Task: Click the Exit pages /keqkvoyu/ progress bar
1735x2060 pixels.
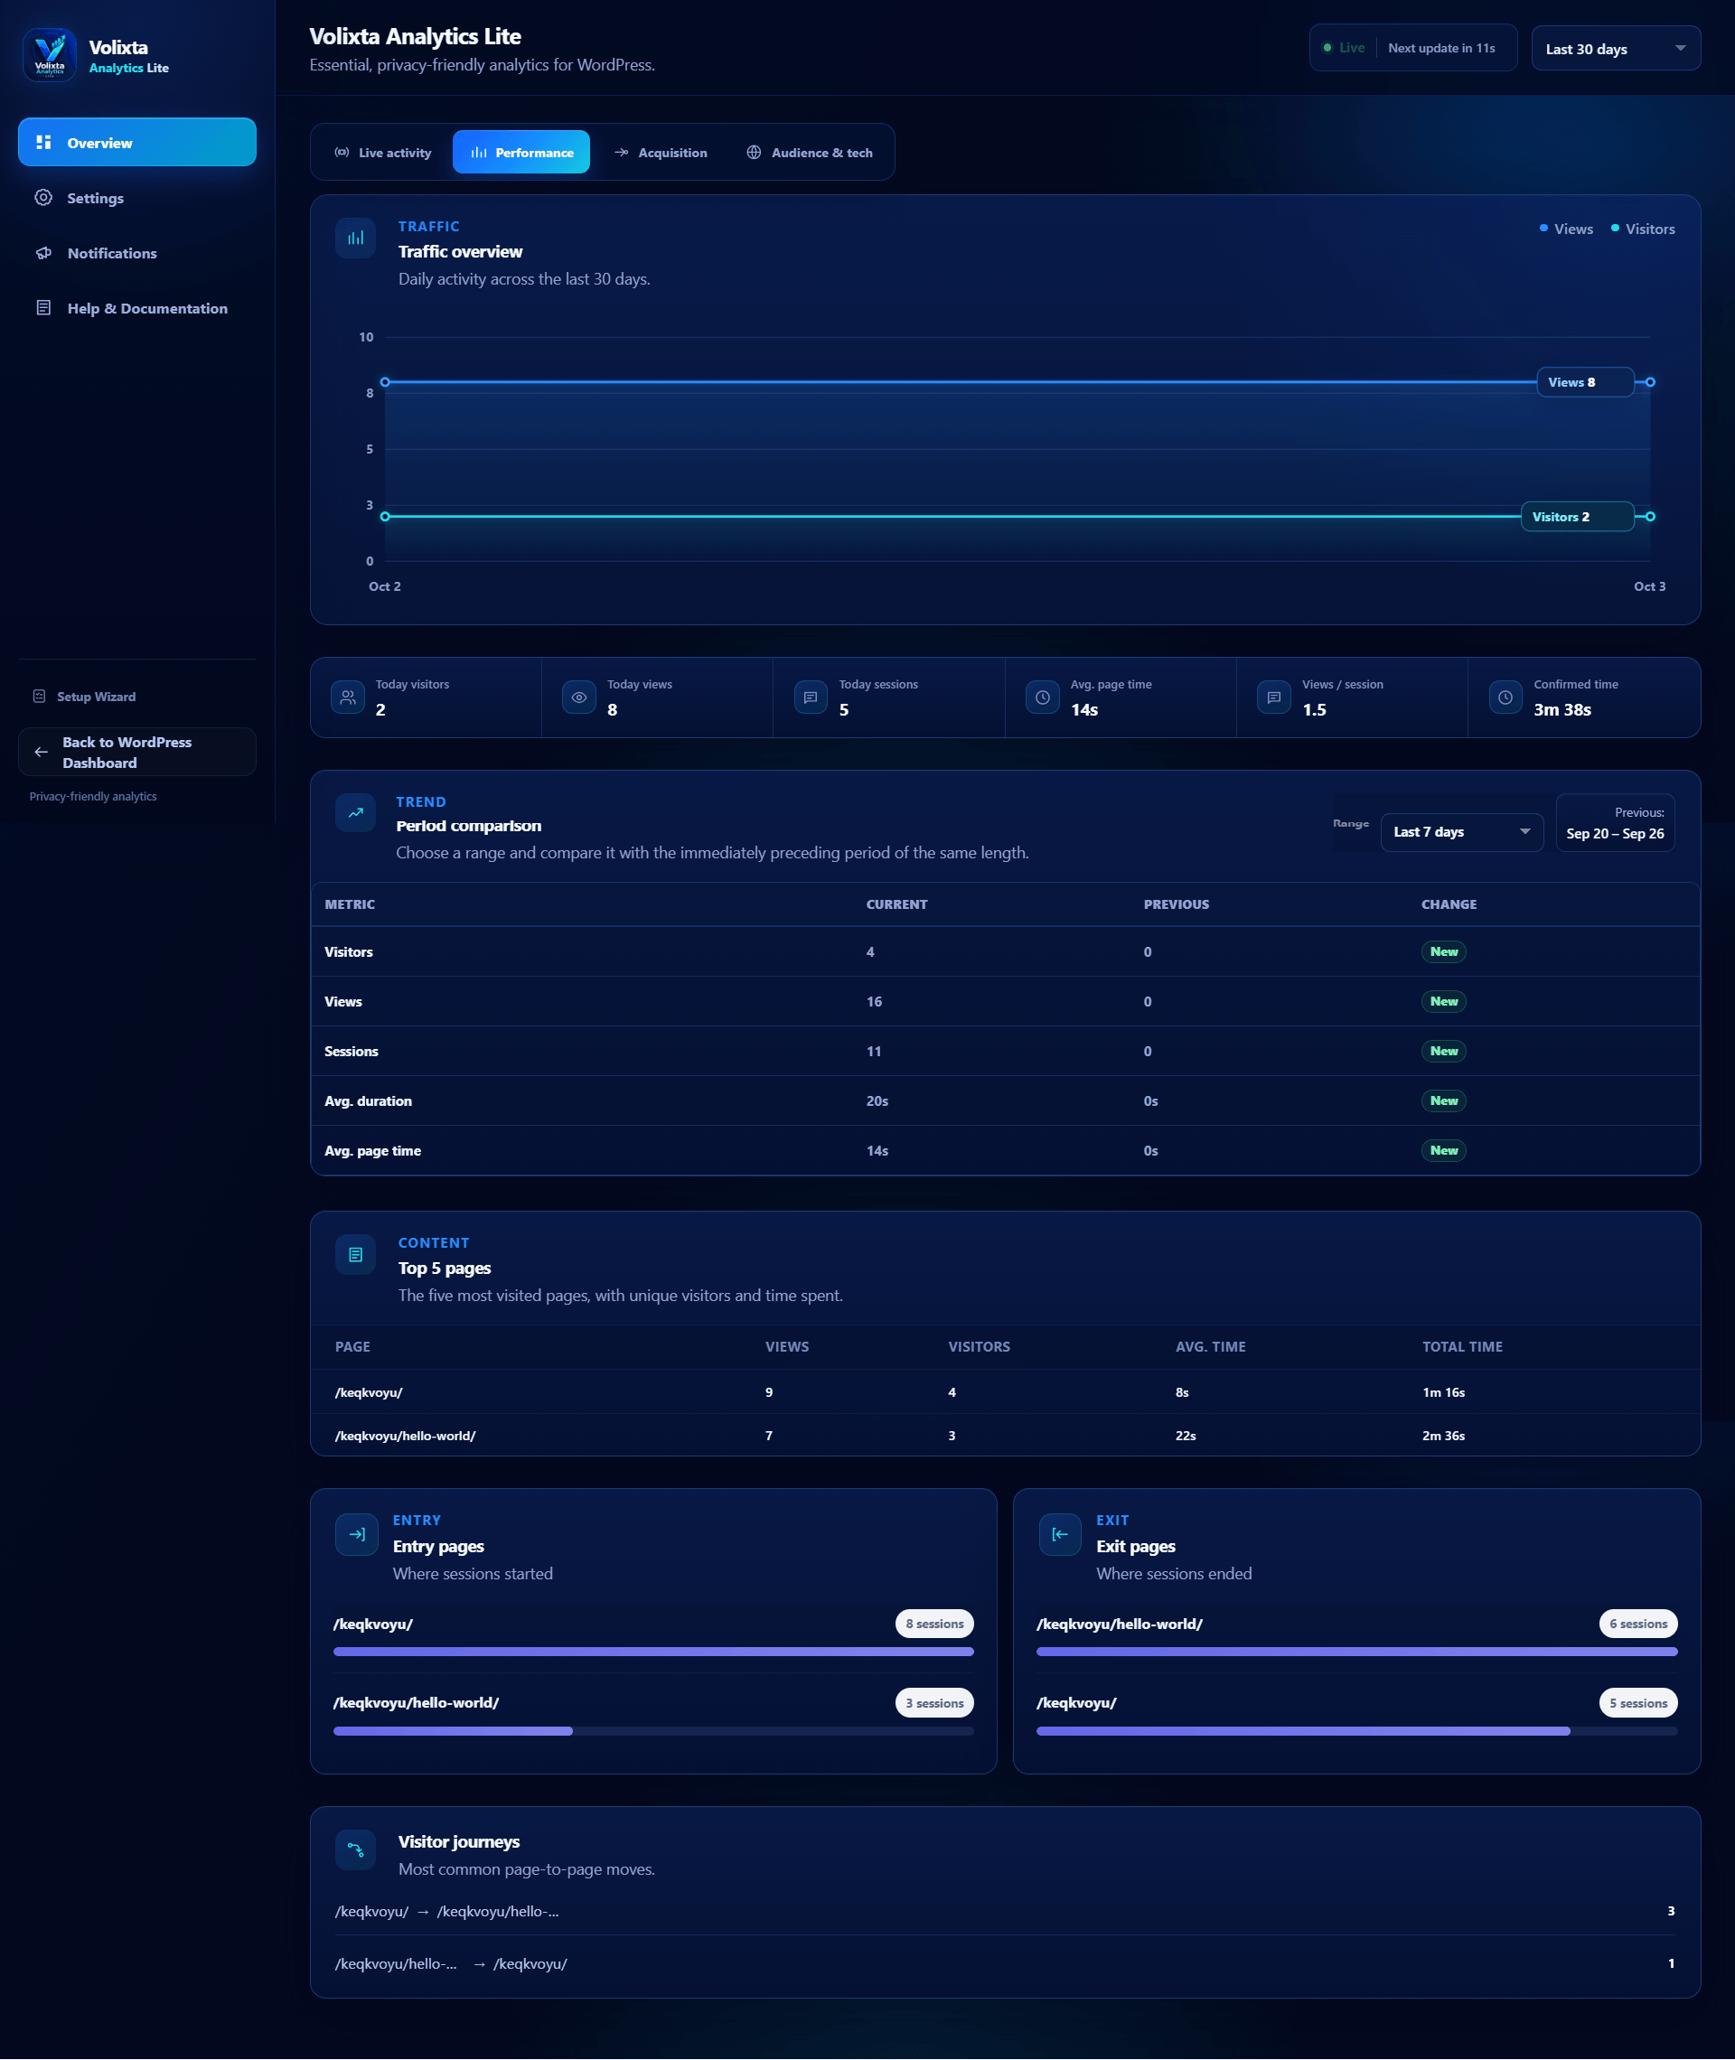Action: (1356, 1730)
